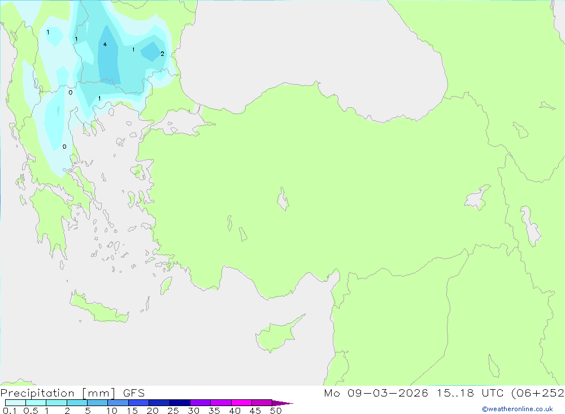Click the 45–50 mm legend color swatch
565x414 pixels.
click(262, 403)
